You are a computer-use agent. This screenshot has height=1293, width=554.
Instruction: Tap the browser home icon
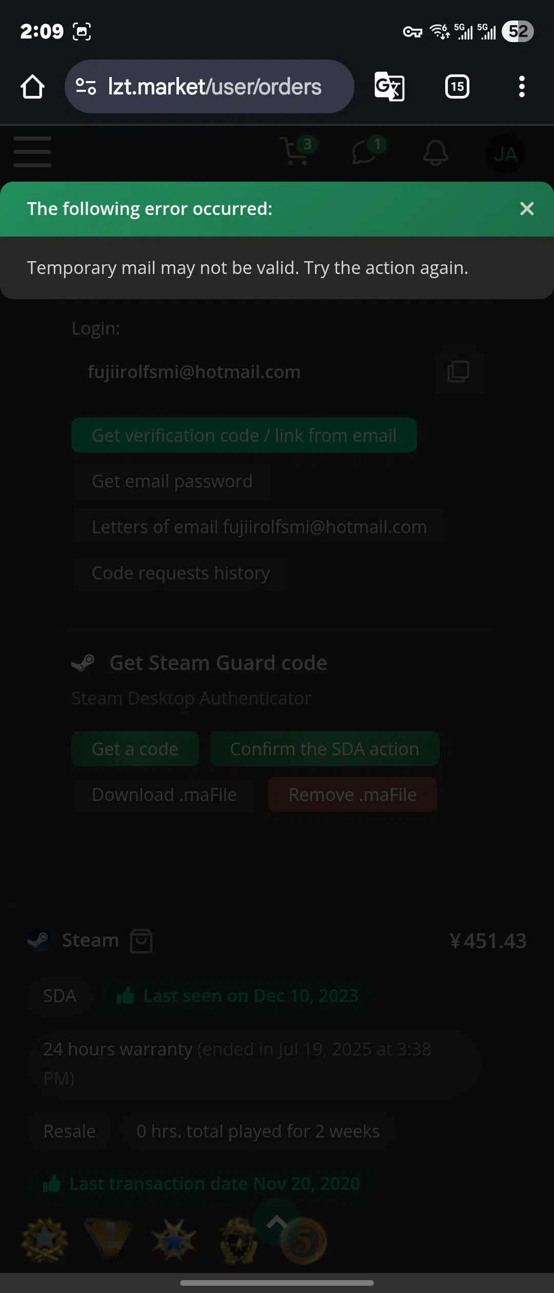click(x=32, y=87)
